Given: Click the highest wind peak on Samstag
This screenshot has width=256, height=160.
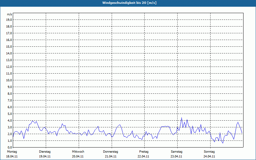Looking at the screenshot, I should [x=181, y=118].
